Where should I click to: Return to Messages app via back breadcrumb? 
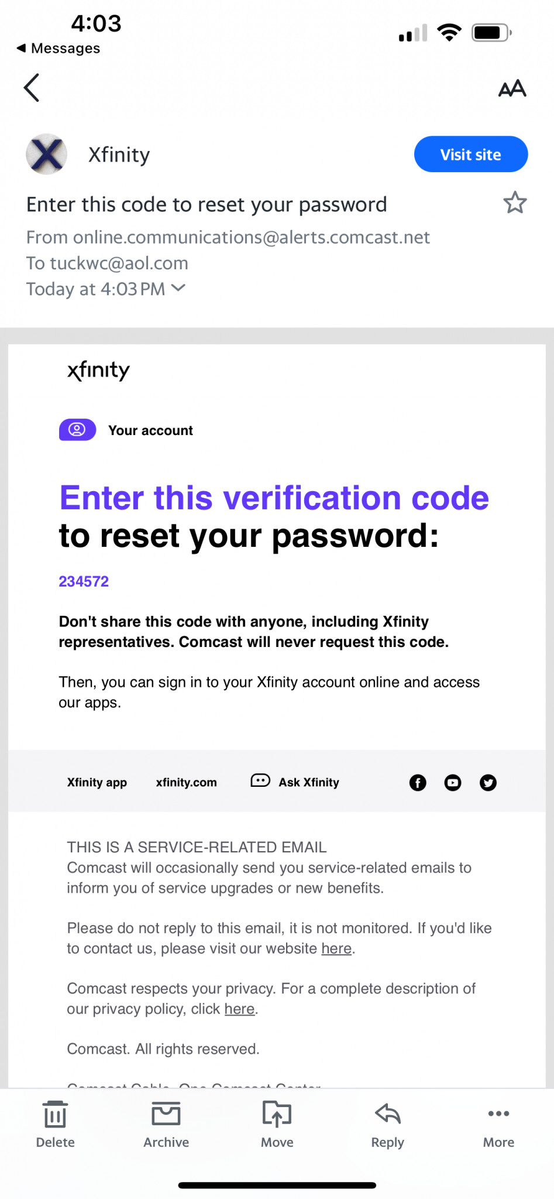click(59, 48)
